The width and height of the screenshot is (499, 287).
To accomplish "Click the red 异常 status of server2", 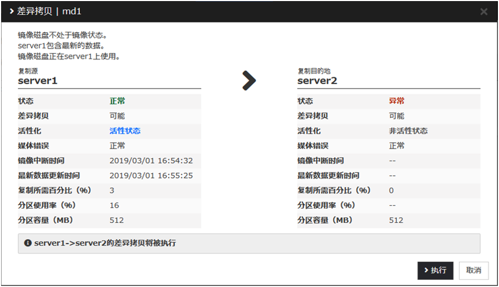I will tap(397, 101).
